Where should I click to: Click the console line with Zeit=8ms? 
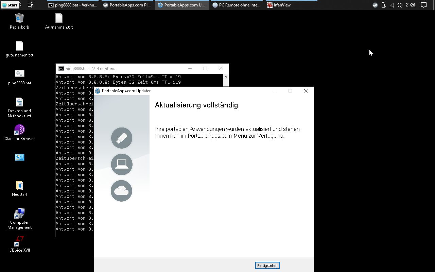pos(118,82)
